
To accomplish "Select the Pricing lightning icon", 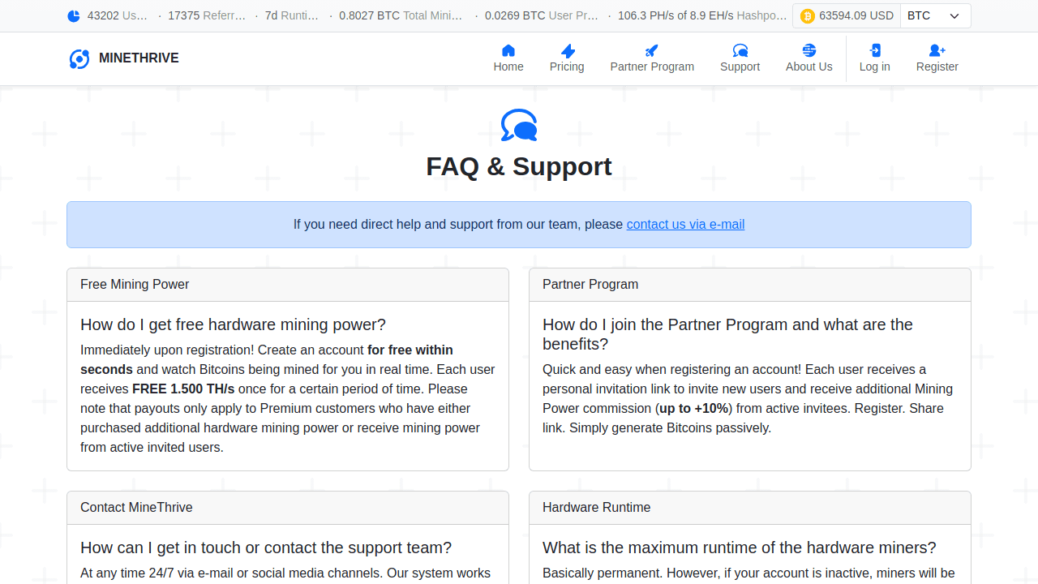I will (566, 50).
